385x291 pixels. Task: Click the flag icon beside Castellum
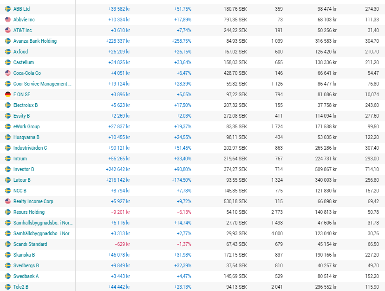pyautogui.click(x=8, y=62)
